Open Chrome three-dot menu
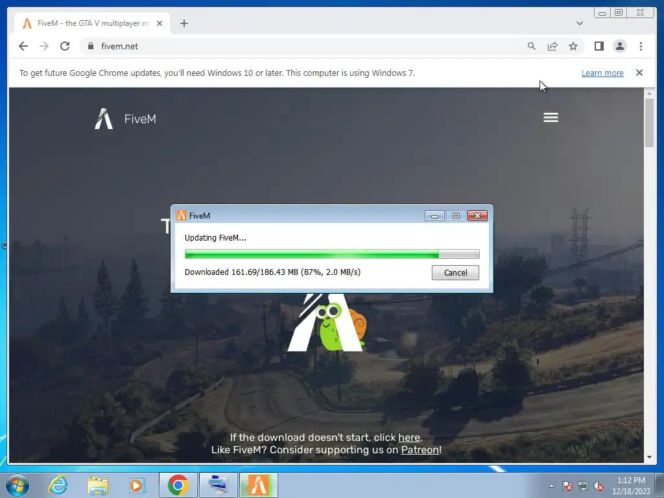This screenshot has width=664, height=498. tap(641, 46)
